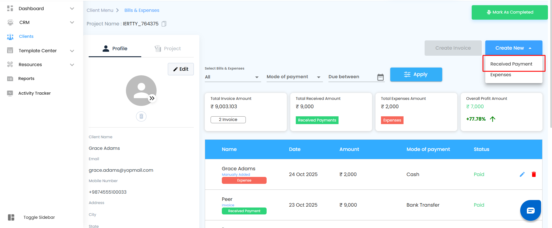This screenshot has height=228, width=552.
Task: Open the chat support bubble
Action: click(x=530, y=210)
